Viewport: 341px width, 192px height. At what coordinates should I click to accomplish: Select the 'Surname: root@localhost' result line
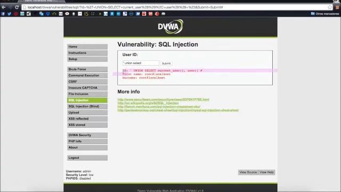click(143, 78)
